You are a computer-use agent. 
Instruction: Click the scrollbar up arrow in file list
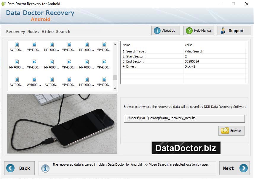click(115, 44)
